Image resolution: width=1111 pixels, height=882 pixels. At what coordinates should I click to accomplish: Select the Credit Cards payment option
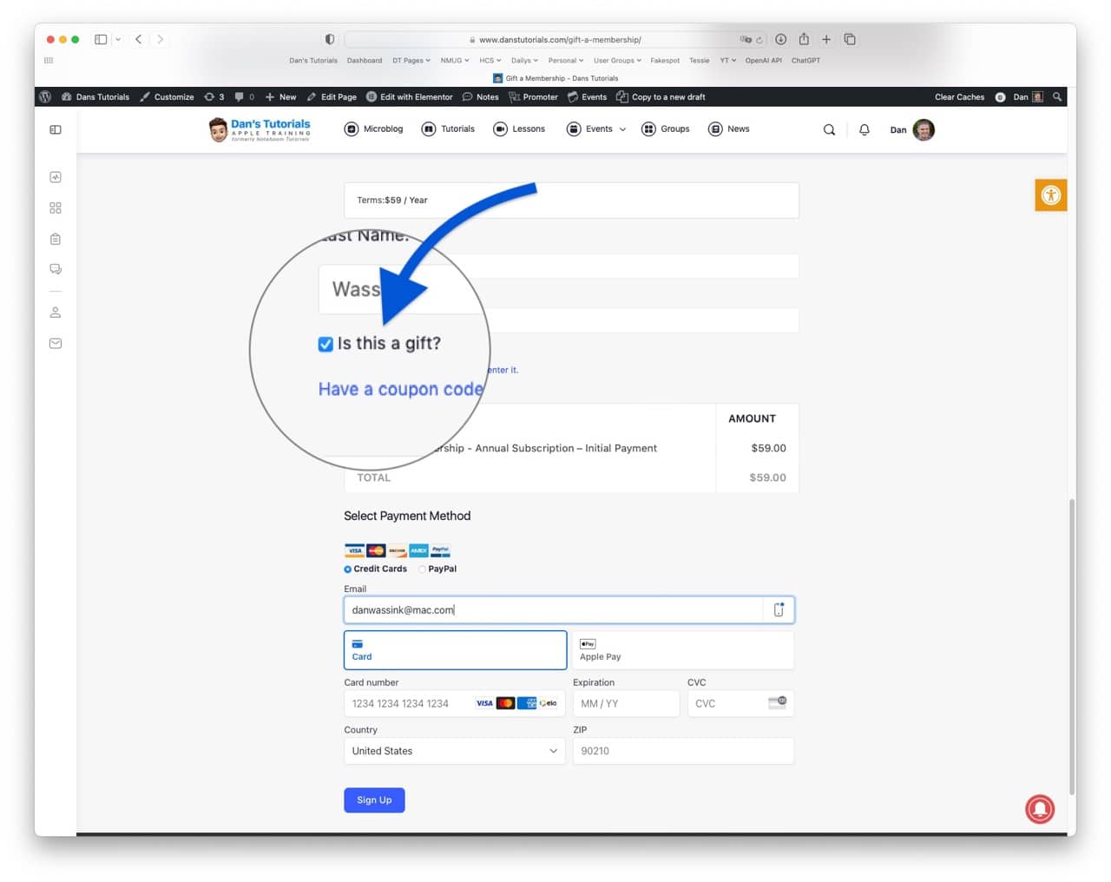coord(348,569)
